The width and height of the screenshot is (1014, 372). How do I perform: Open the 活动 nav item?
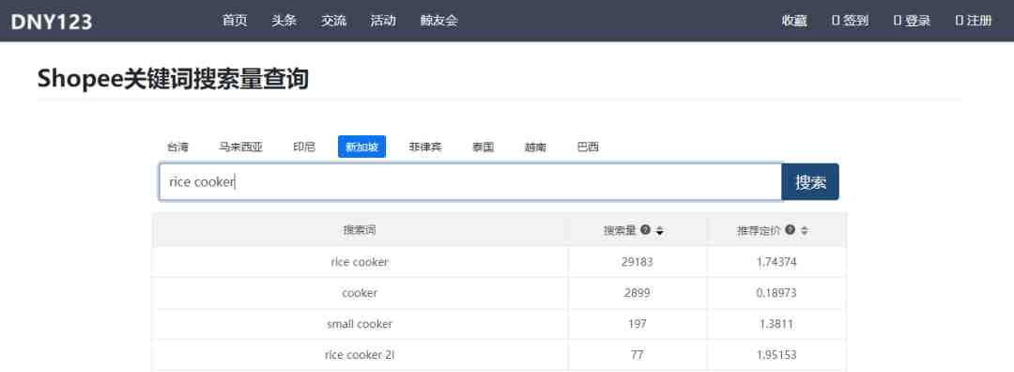coord(383,21)
